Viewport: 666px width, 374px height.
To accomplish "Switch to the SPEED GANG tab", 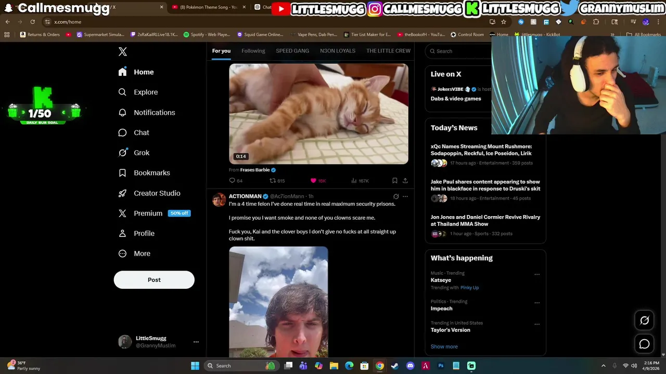I will click(292, 51).
